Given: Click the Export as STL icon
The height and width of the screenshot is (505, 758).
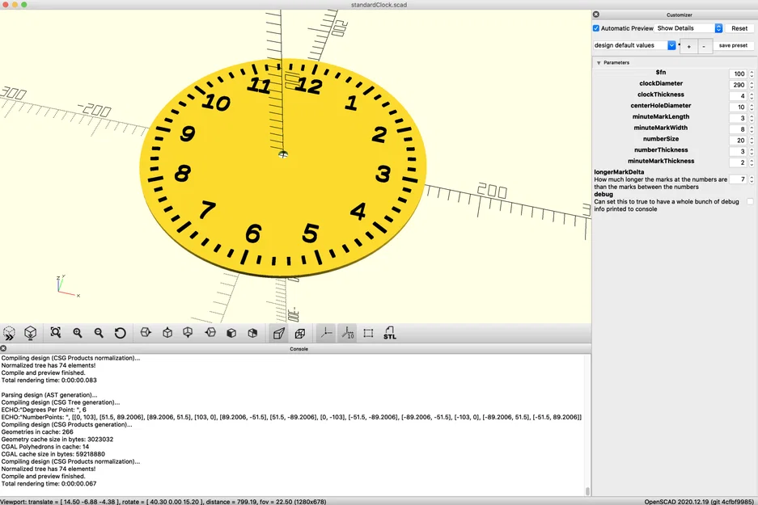Looking at the screenshot, I should point(390,333).
